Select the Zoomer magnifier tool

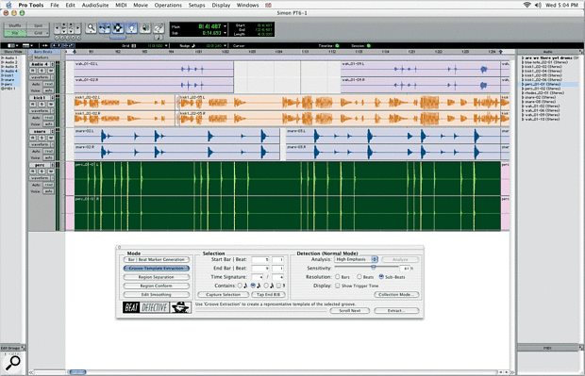pyautogui.click(x=91, y=28)
